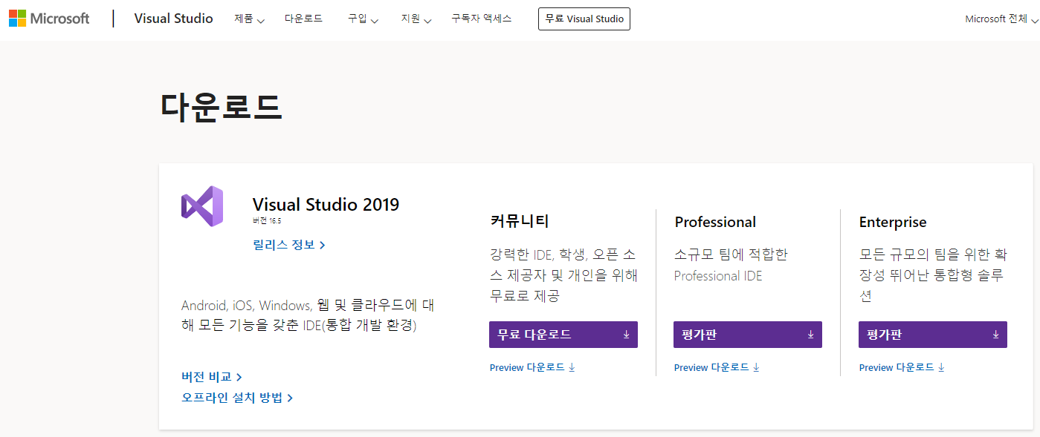Click the Enterprise 평가판 button
The width and height of the screenshot is (1040, 437).
tap(933, 335)
